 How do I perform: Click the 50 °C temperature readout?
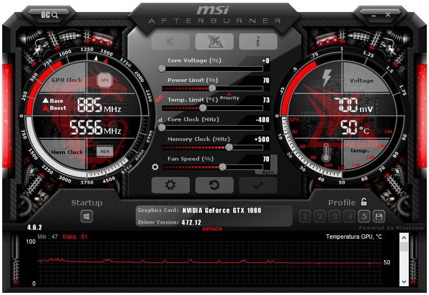coord(355,128)
